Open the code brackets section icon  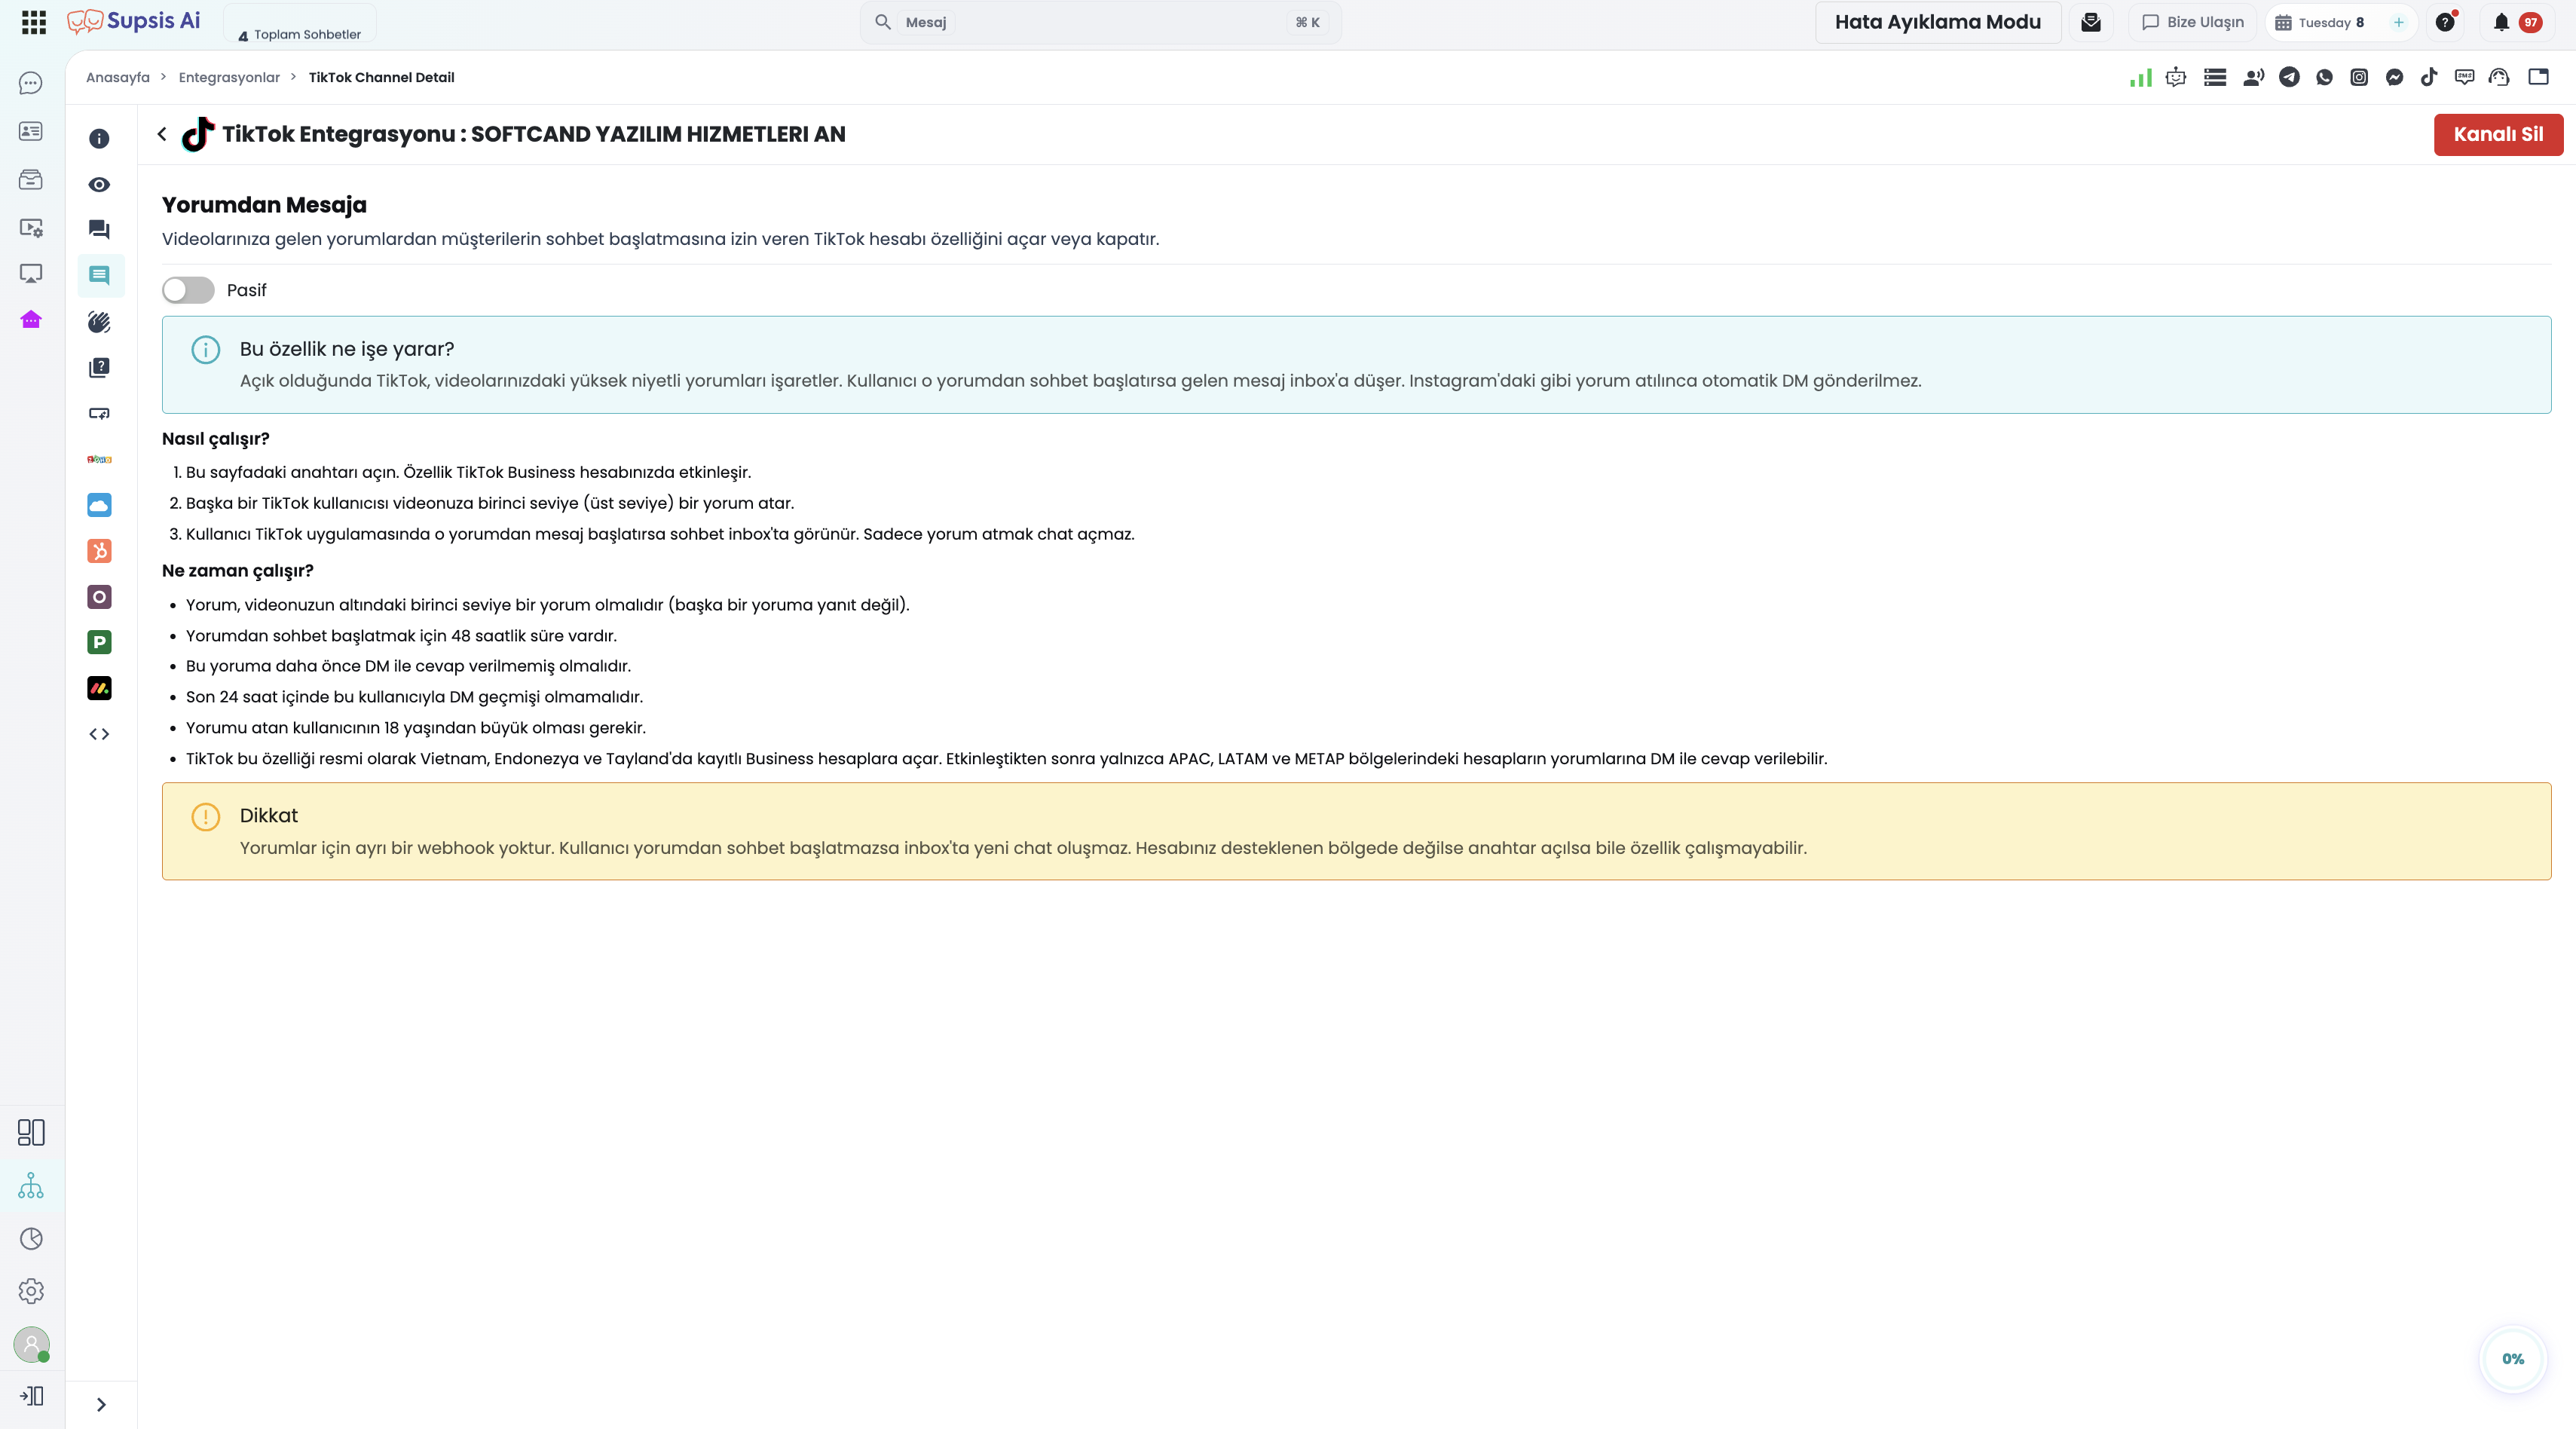(99, 734)
